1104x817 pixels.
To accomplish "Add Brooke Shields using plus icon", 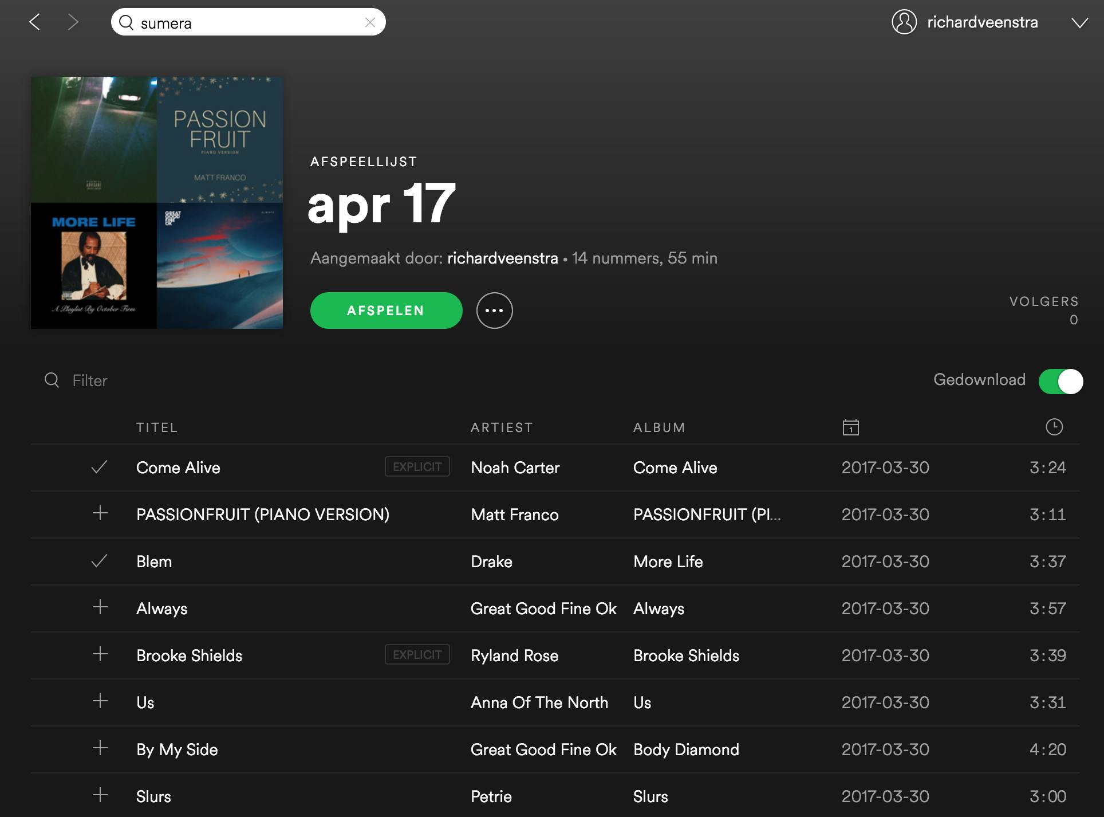I will pos(100,654).
